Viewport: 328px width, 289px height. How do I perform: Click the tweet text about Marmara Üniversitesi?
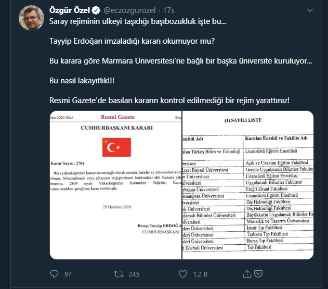180,61
